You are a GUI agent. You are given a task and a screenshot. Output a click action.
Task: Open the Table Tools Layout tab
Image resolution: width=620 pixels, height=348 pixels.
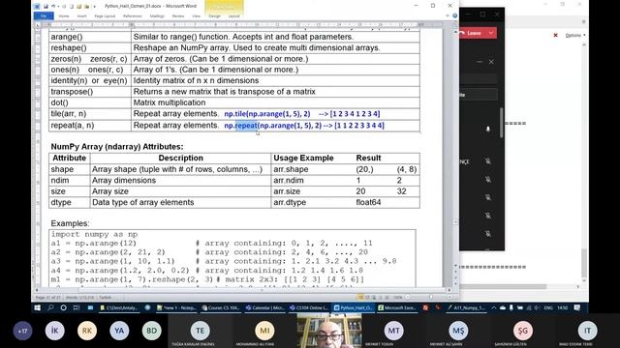233,16
